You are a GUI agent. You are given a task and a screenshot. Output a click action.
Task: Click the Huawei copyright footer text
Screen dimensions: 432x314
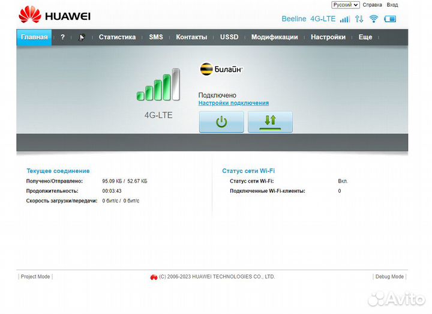click(x=217, y=277)
